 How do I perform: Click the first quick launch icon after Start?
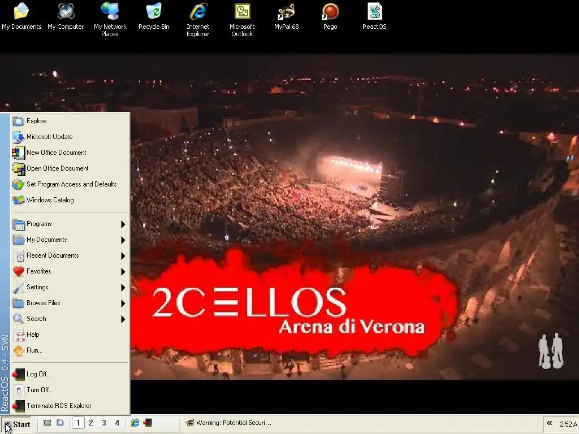(x=47, y=423)
